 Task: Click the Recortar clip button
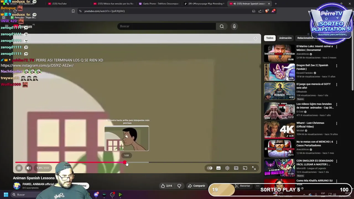pyautogui.click(x=243, y=186)
